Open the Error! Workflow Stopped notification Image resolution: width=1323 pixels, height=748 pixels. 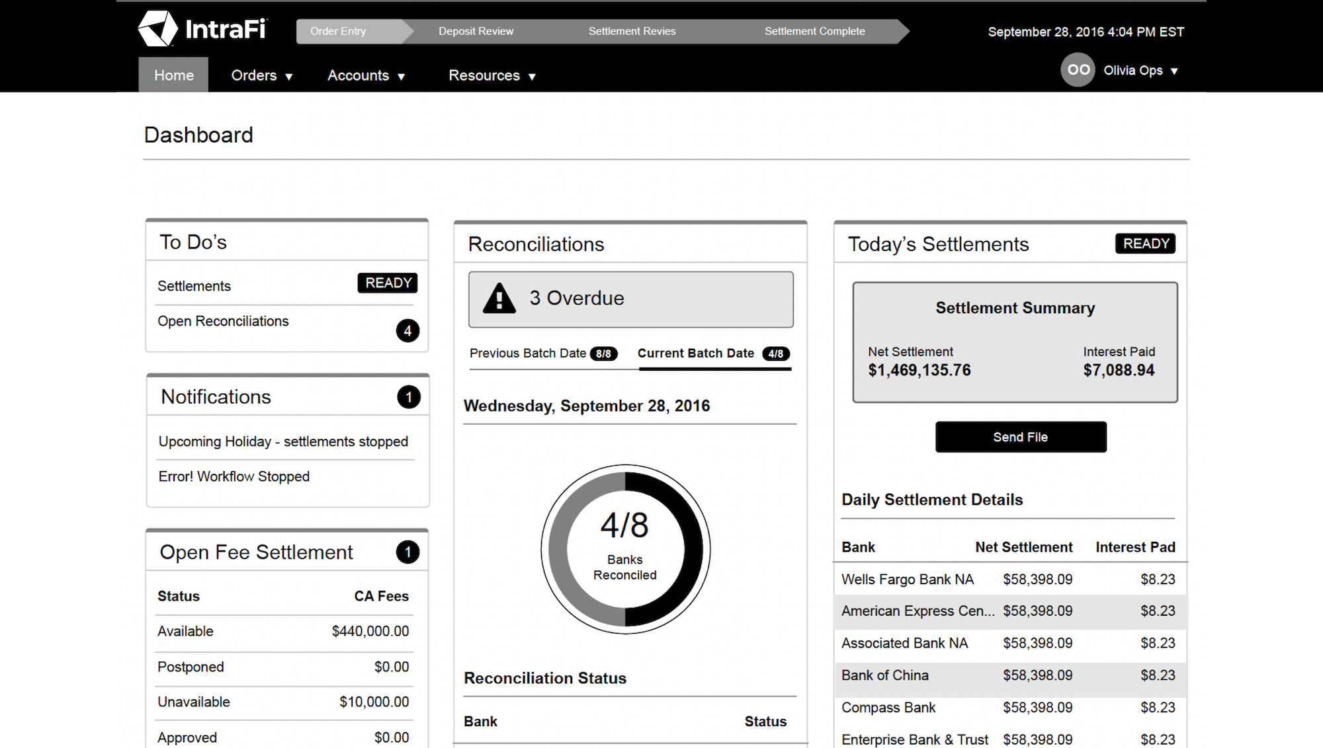234,476
